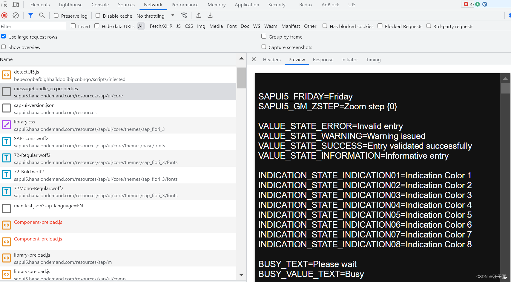Filter by CSS requests
511x282 pixels.
pos(189,26)
